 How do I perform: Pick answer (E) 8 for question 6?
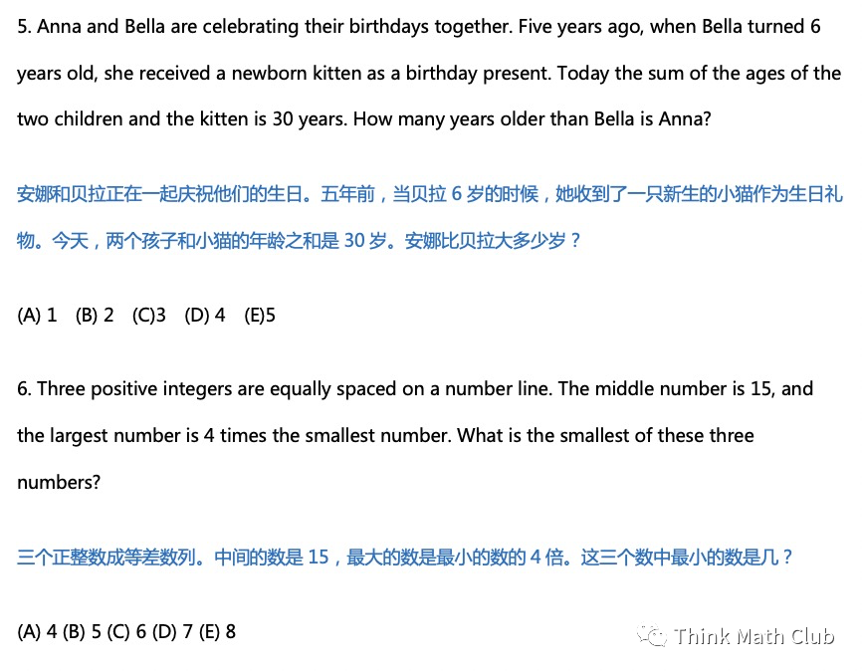[x=217, y=631]
